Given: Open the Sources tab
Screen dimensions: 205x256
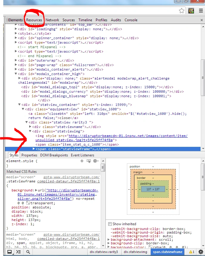Looking at the screenshot, I should coord(69,20).
